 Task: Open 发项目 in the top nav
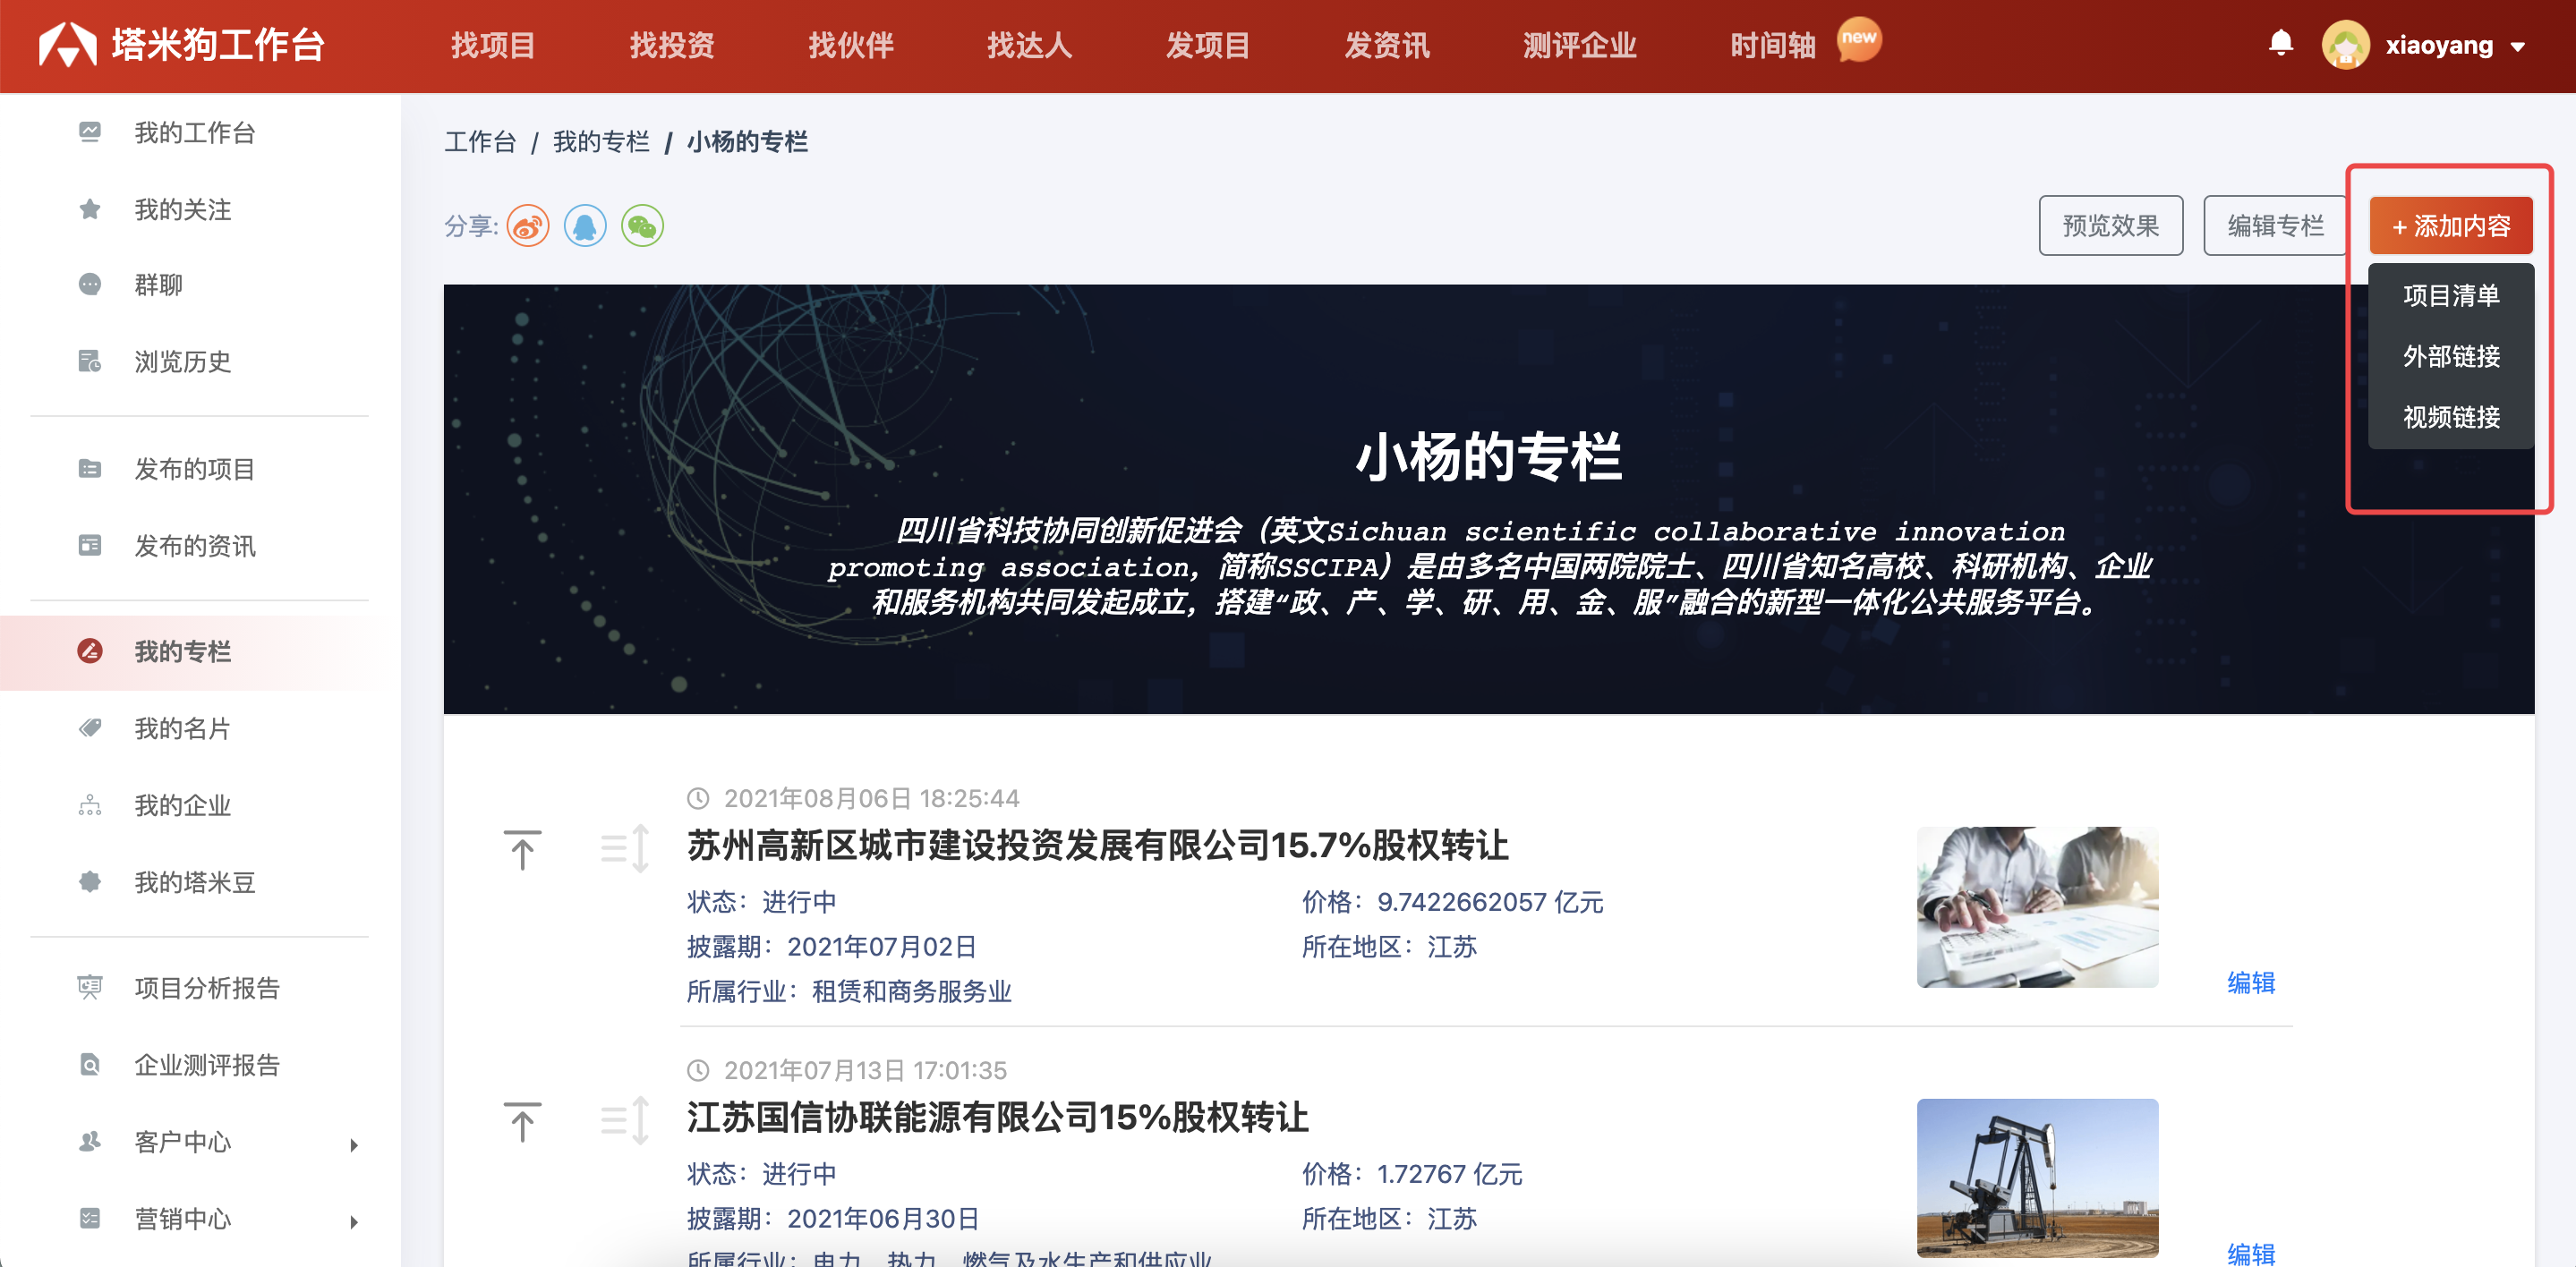pyautogui.click(x=1208, y=46)
